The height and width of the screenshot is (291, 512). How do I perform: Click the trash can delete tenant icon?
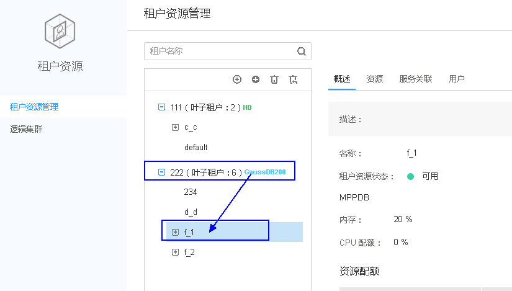click(x=274, y=79)
